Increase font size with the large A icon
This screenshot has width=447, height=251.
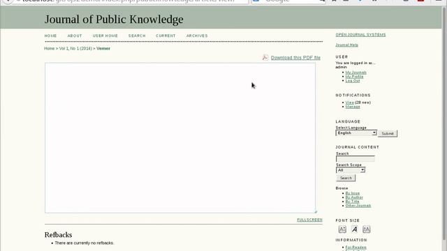tap(366, 229)
